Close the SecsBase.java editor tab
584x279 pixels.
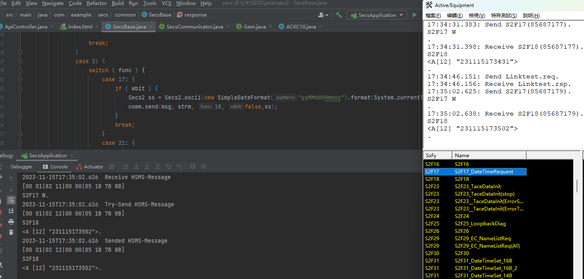coord(151,26)
